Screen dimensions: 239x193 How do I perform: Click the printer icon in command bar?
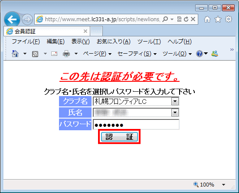[x=66, y=54]
